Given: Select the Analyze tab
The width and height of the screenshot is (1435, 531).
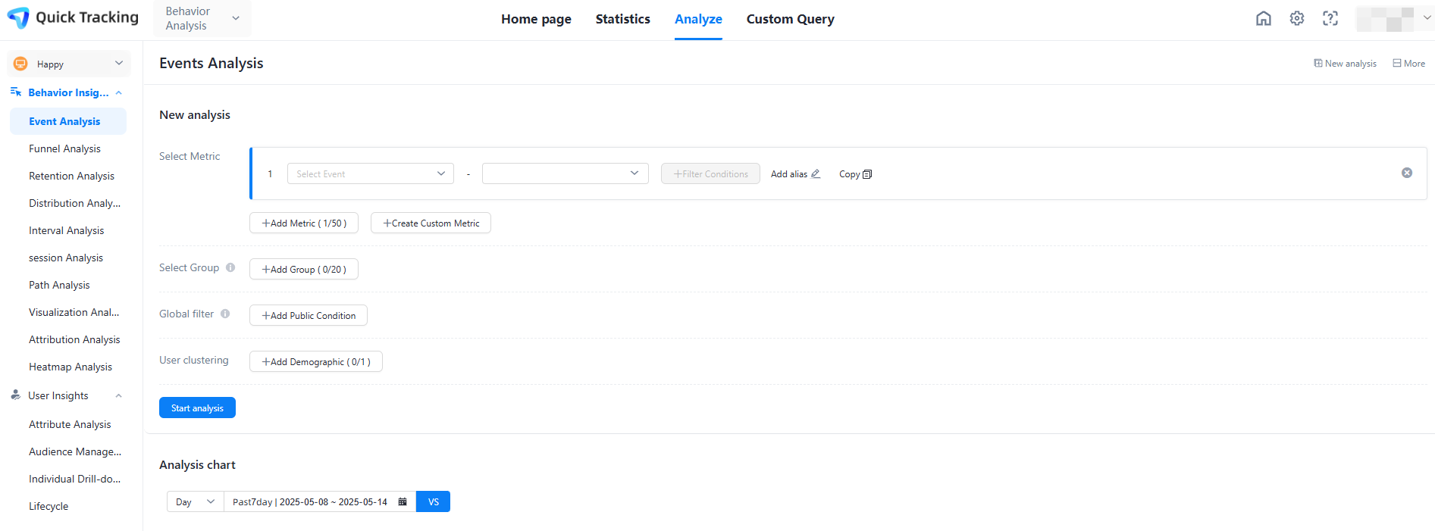Looking at the screenshot, I should [698, 19].
